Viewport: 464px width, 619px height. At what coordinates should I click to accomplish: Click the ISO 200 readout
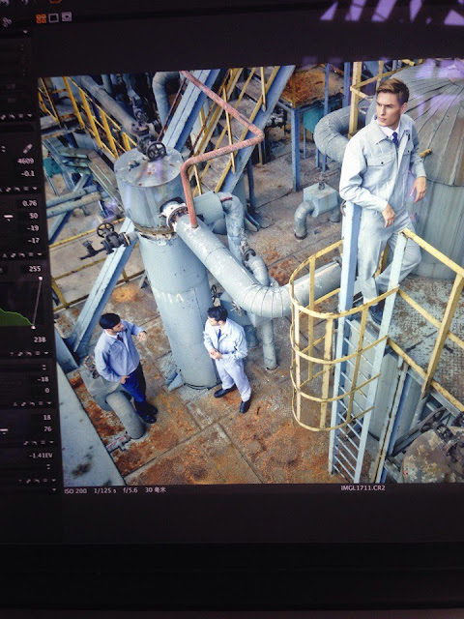75,490
